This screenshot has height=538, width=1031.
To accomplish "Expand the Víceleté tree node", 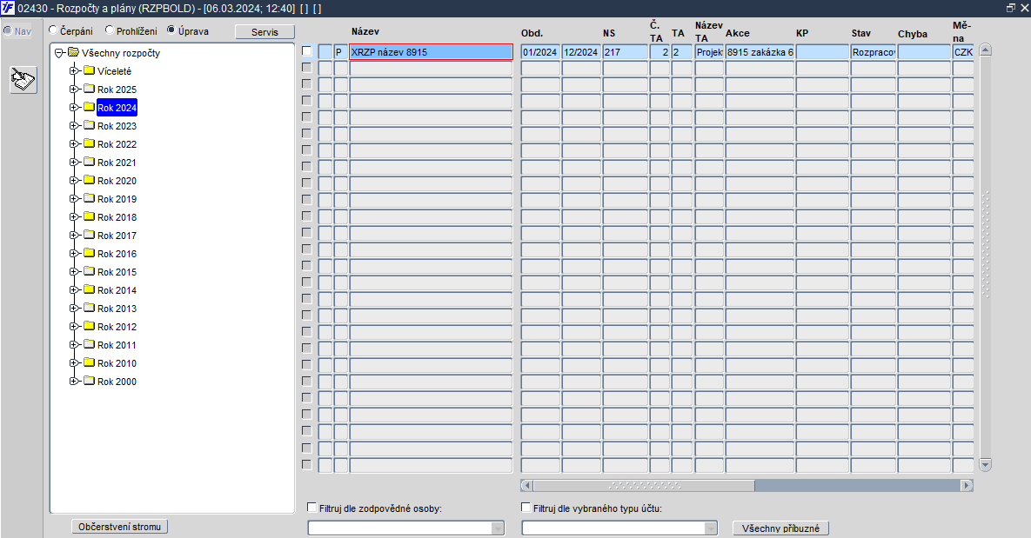I will tap(74, 71).
